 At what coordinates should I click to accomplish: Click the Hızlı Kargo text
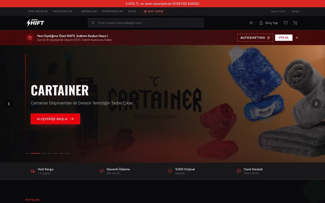pyautogui.click(x=45, y=169)
